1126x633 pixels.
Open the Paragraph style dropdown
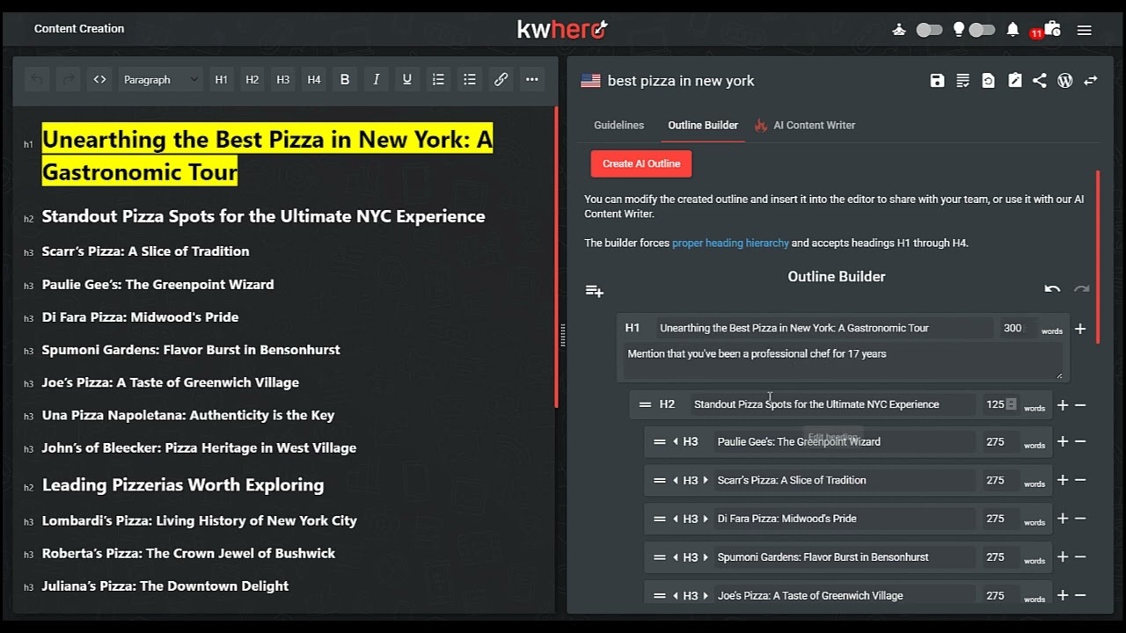(160, 79)
